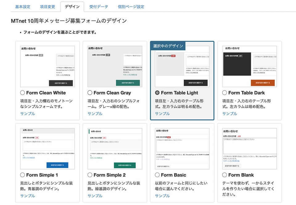Click the Form Table Light label text
296x205 pixels.
point(179,93)
